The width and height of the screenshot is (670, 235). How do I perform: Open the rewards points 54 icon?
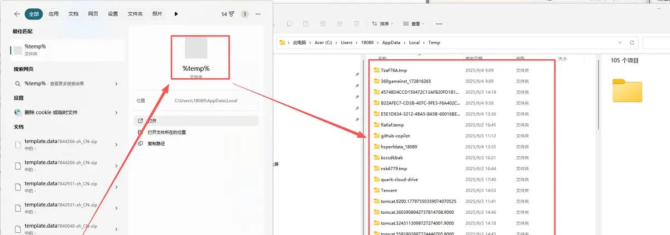227,14
